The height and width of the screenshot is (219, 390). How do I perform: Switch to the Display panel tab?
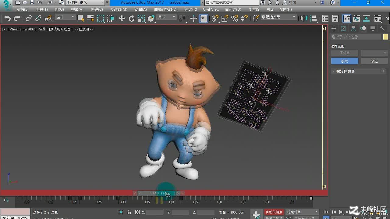(373, 29)
